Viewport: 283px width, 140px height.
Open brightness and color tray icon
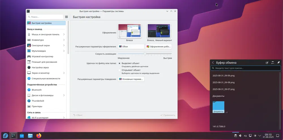pos(255,136)
